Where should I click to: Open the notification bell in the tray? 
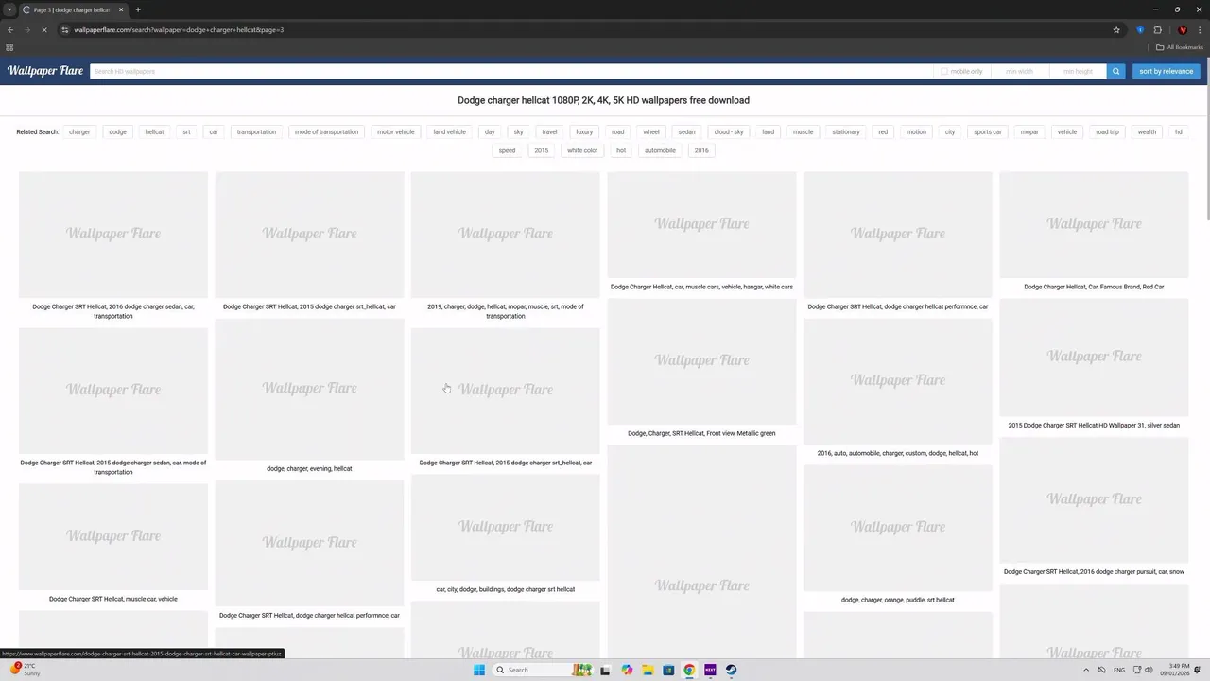1197,670
